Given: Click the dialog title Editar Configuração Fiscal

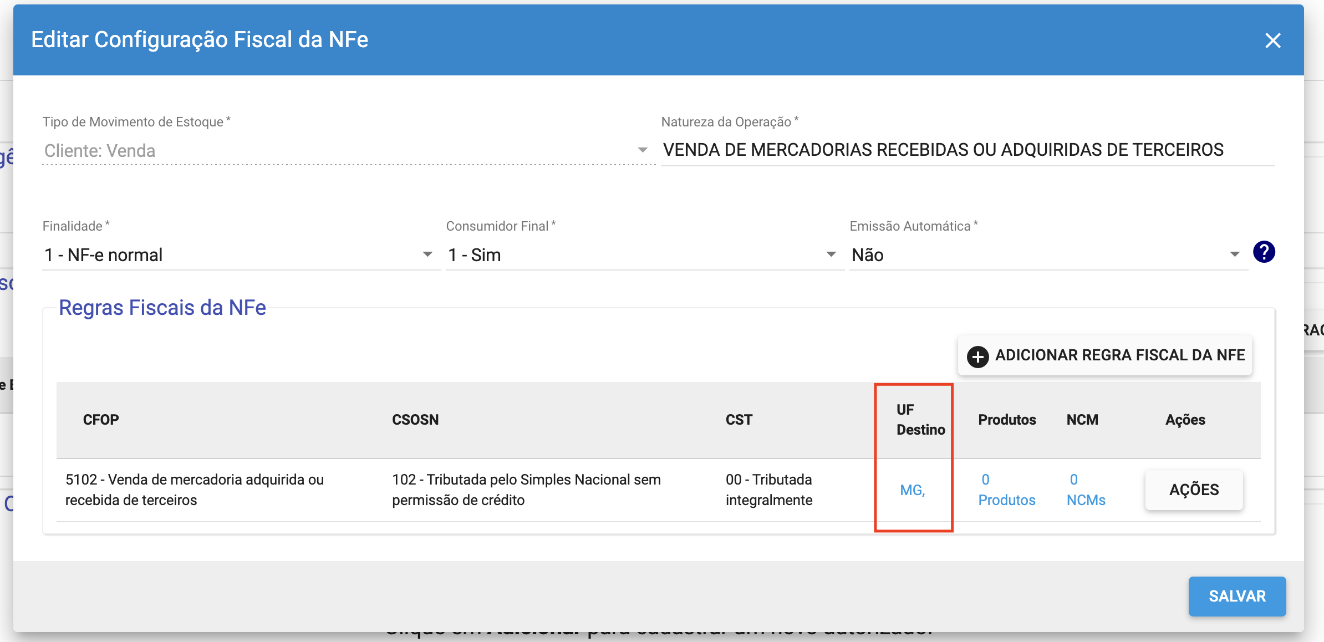Looking at the screenshot, I should click(x=200, y=40).
